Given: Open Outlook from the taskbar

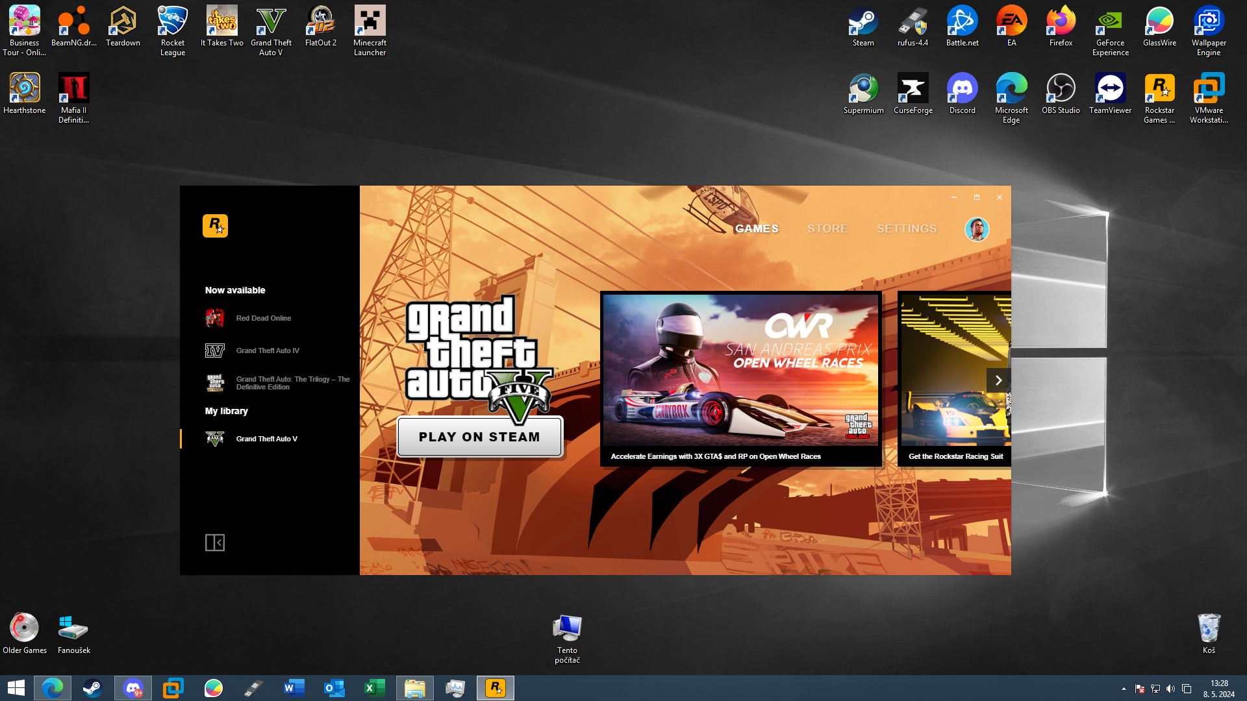Looking at the screenshot, I should 334,688.
